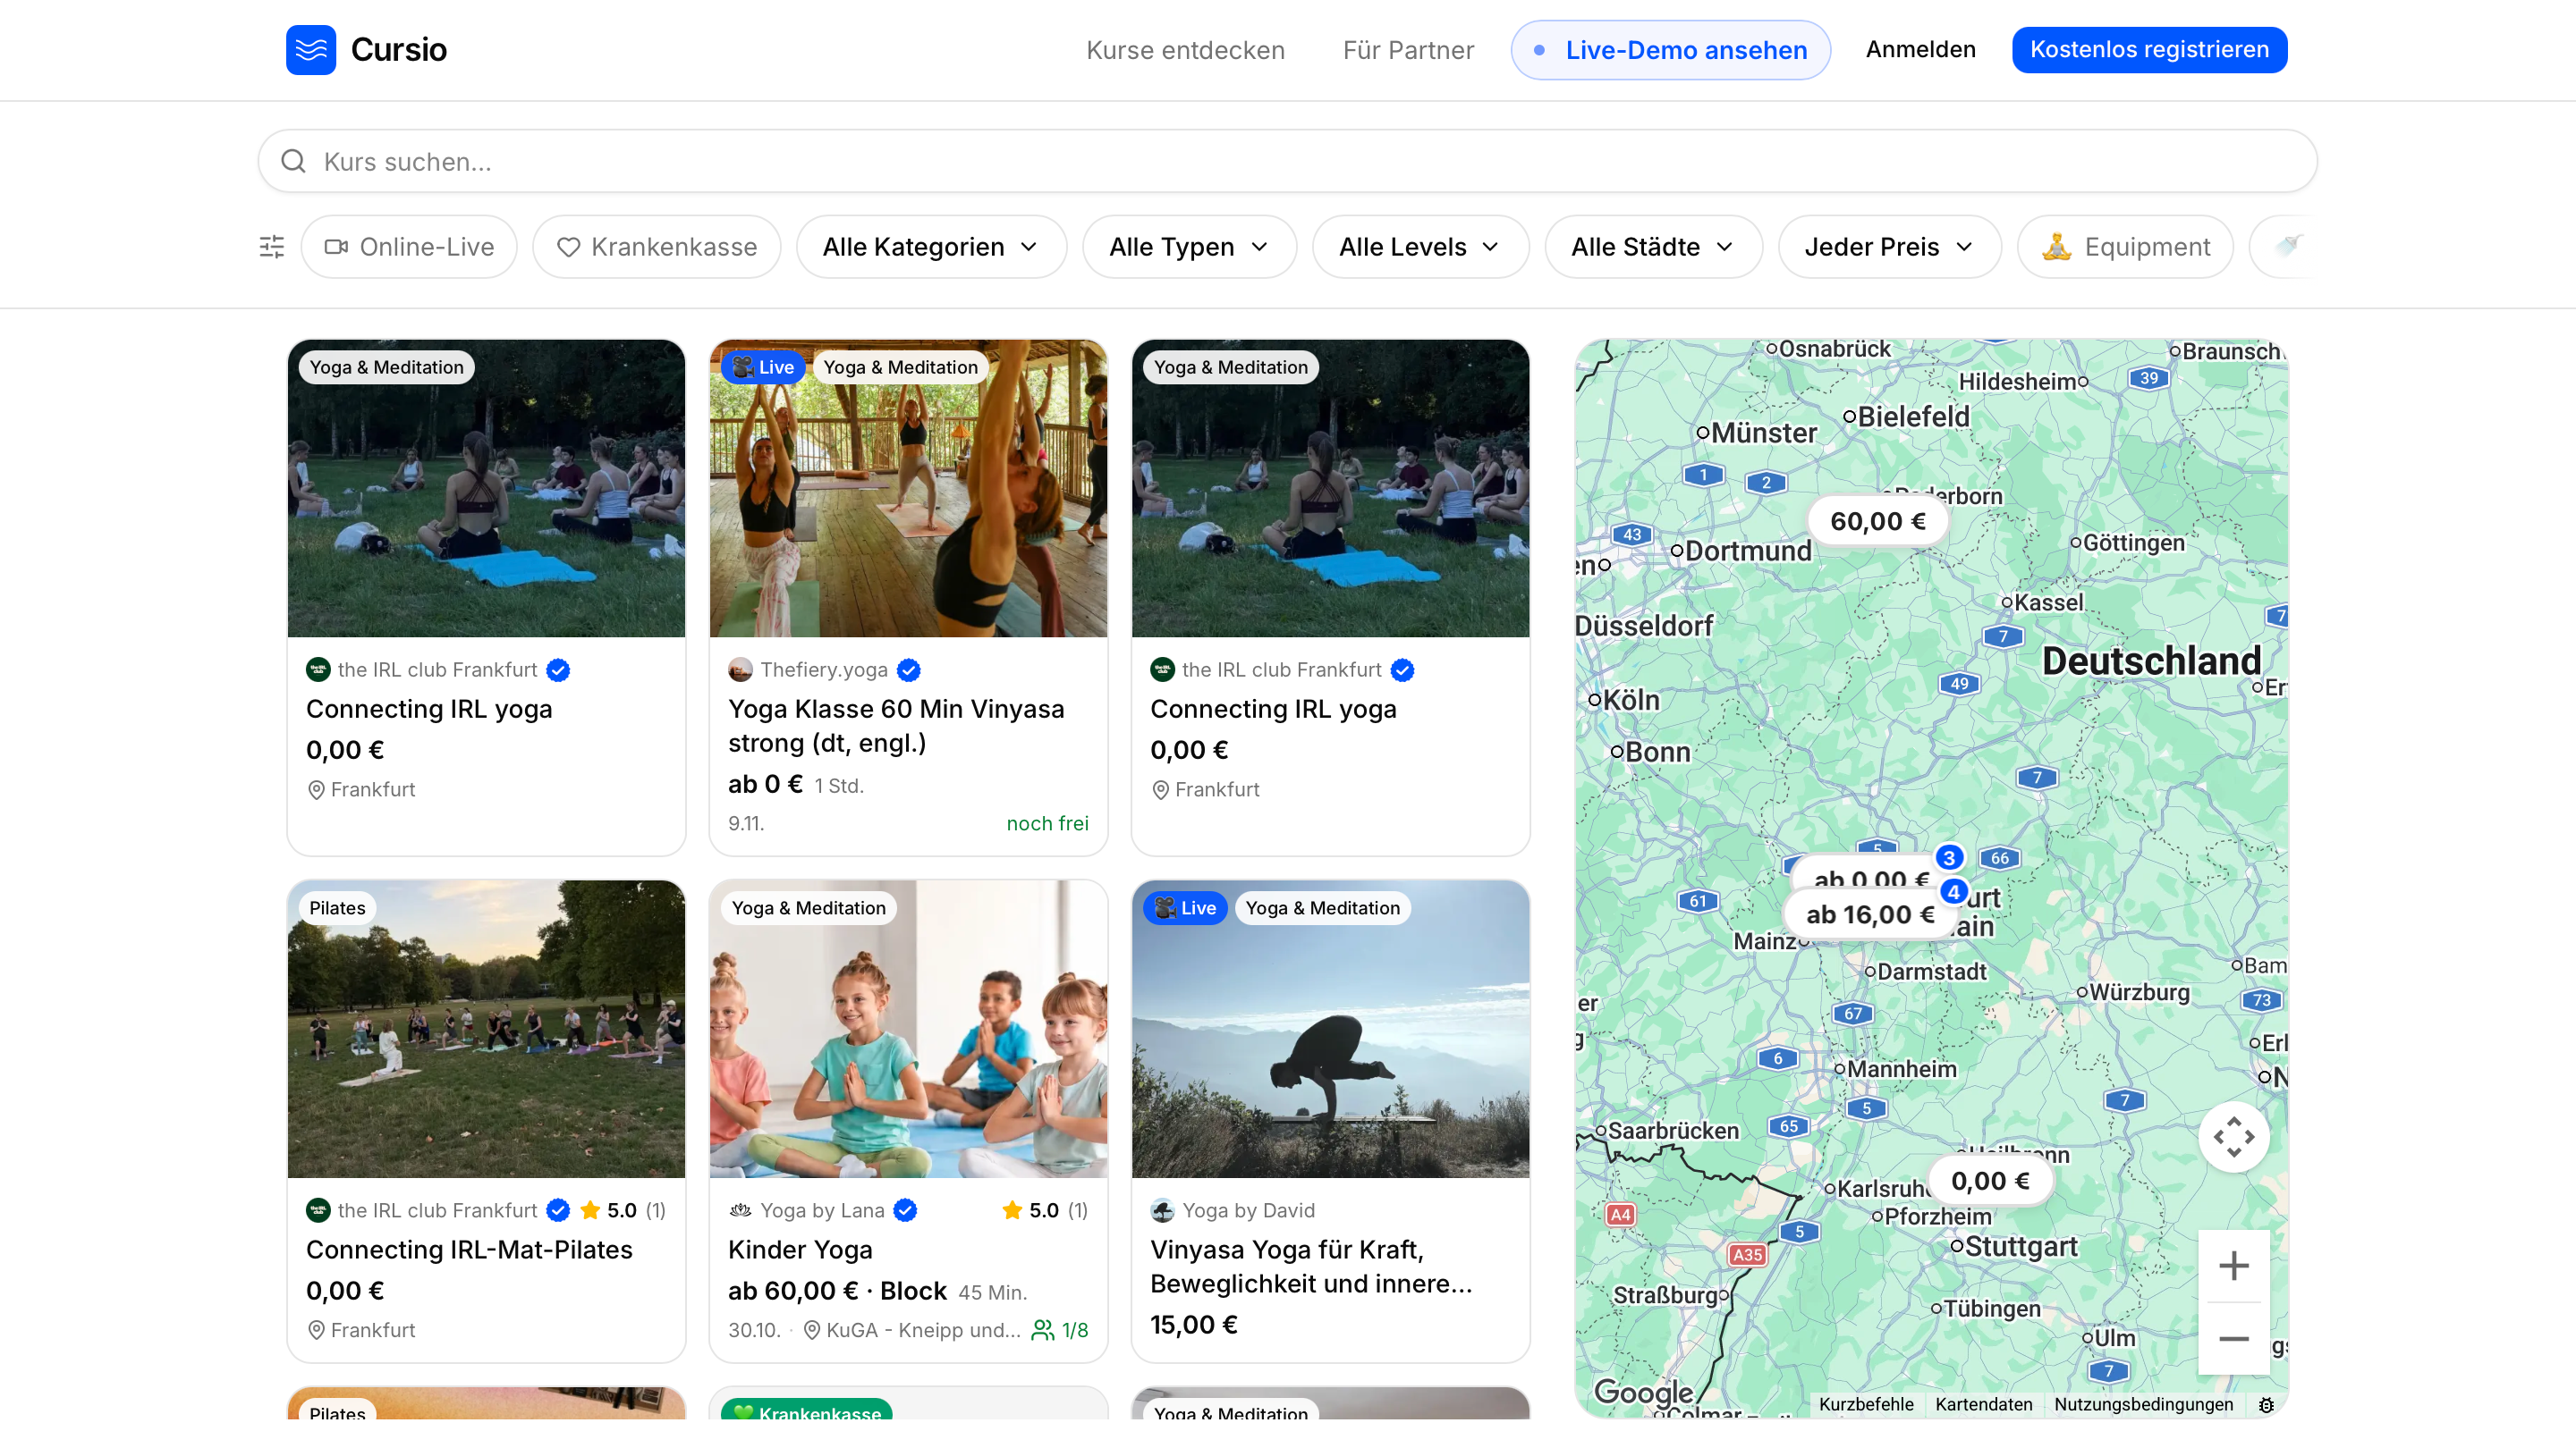Click the ab 16,00 € map marker
Image resolution: width=2576 pixels, height=1448 pixels.
tap(1870, 914)
